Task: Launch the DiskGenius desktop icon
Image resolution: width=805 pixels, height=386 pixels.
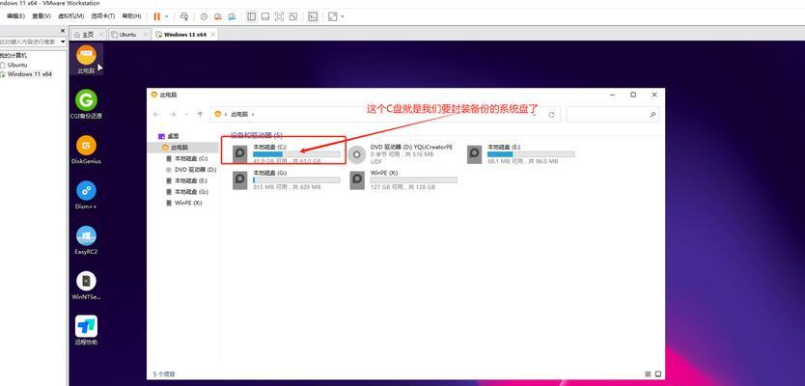Action: (86, 150)
